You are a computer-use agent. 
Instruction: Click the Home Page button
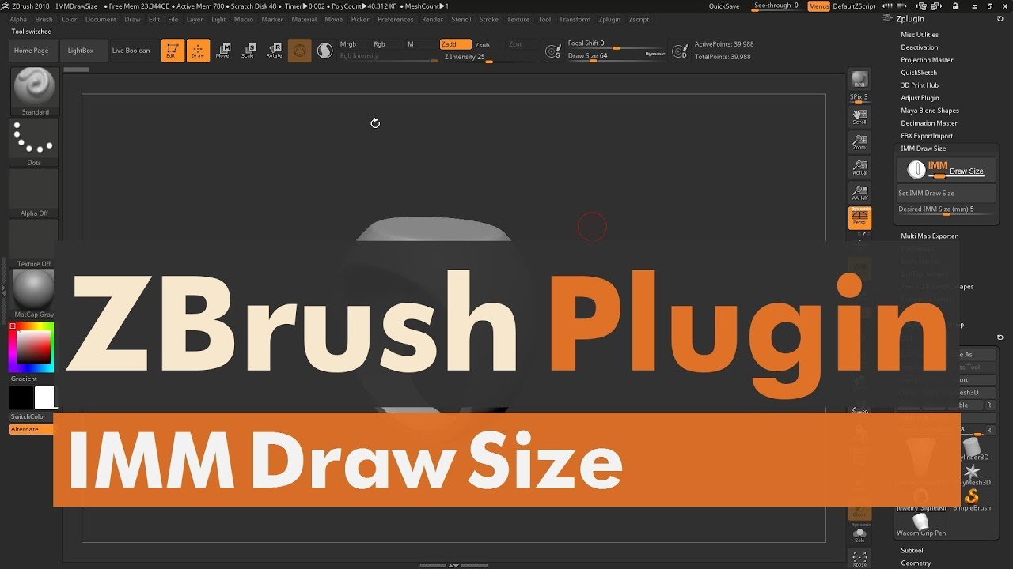tap(31, 51)
